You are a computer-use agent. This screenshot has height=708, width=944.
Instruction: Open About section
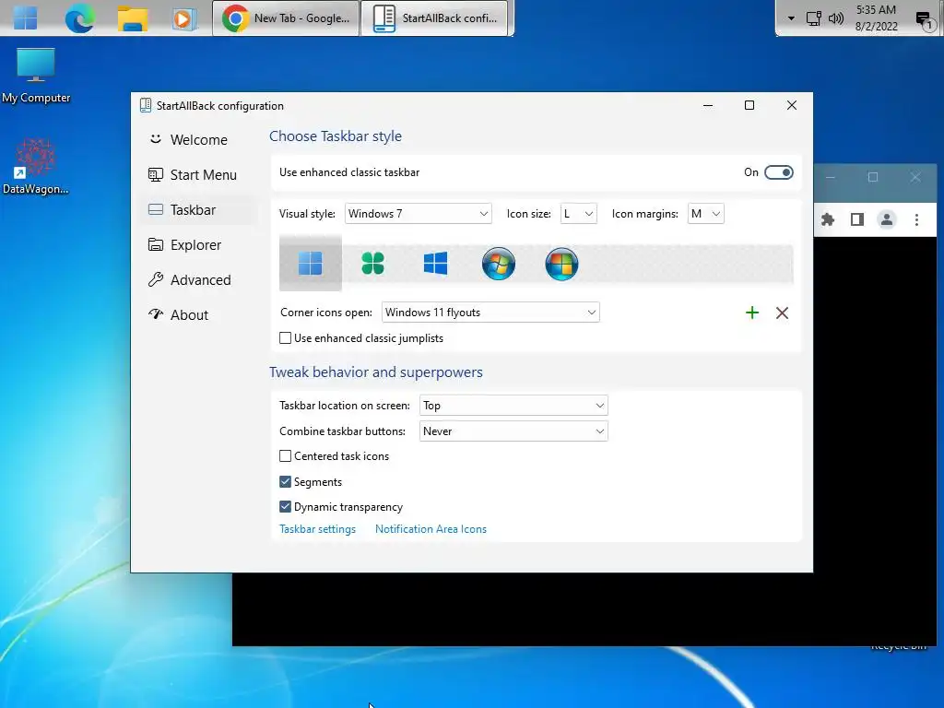(198, 315)
